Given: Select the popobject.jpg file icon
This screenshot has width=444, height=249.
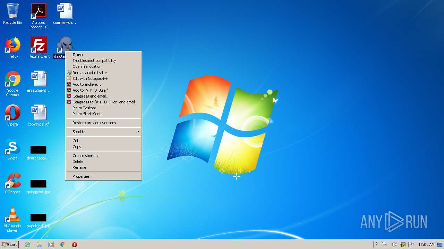Looking at the screenshot, I should (39, 220).
